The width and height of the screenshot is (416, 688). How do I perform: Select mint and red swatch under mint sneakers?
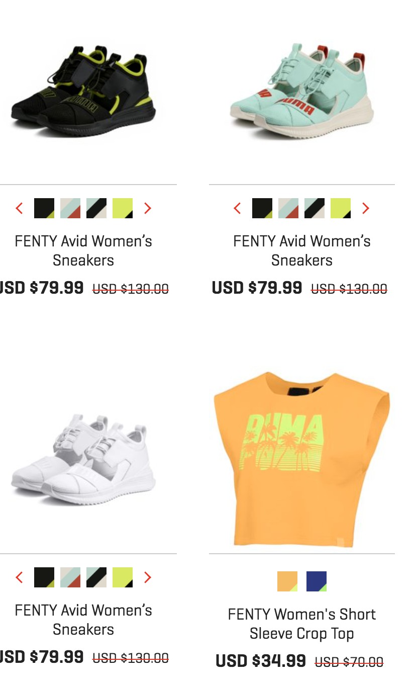pos(288,208)
